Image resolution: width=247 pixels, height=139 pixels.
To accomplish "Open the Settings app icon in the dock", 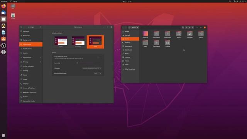I will click(x=3, y=52).
